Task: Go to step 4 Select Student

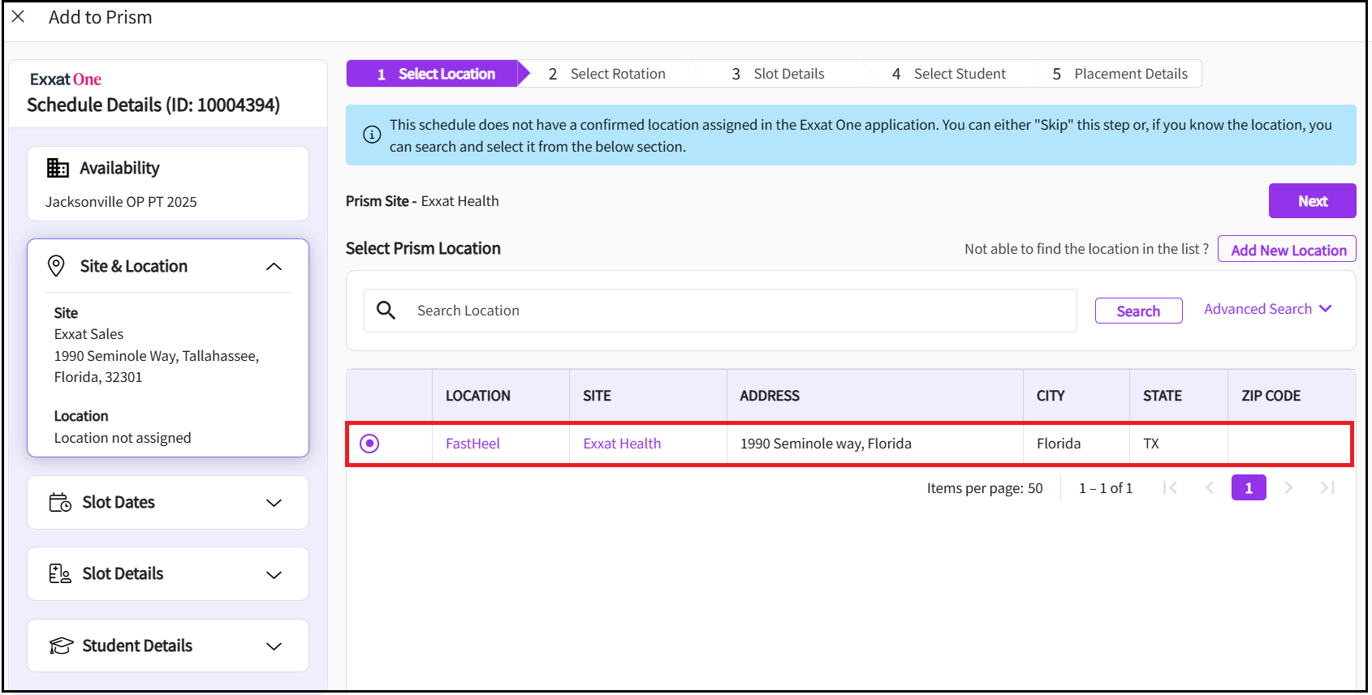Action: 949,74
